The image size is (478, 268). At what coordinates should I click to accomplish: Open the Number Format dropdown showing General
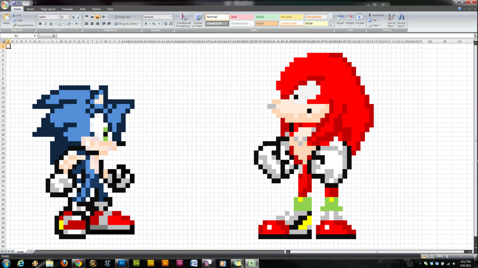[x=170, y=17]
